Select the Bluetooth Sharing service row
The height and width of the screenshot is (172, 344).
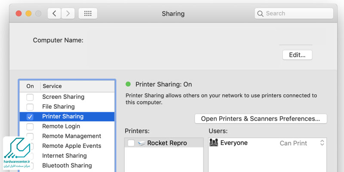pos(67,166)
